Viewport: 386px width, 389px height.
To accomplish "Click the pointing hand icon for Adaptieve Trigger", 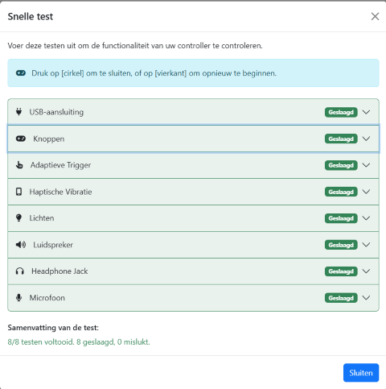I will point(19,165).
